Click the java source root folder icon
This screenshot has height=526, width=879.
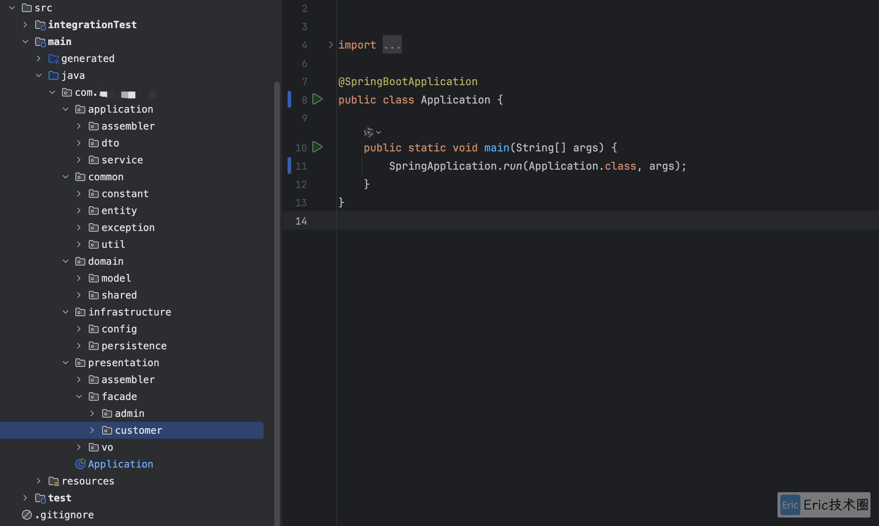click(x=54, y=75)
